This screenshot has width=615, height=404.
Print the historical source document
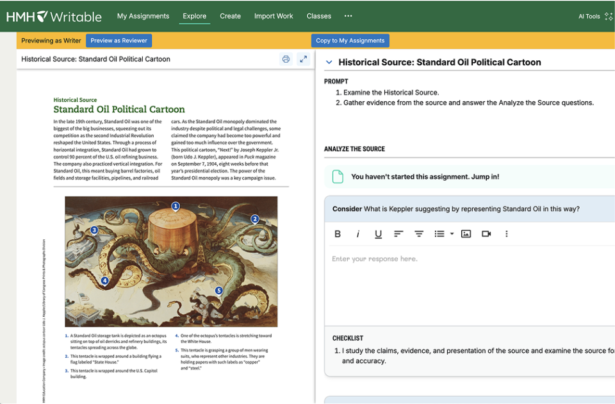coord(286,59)
